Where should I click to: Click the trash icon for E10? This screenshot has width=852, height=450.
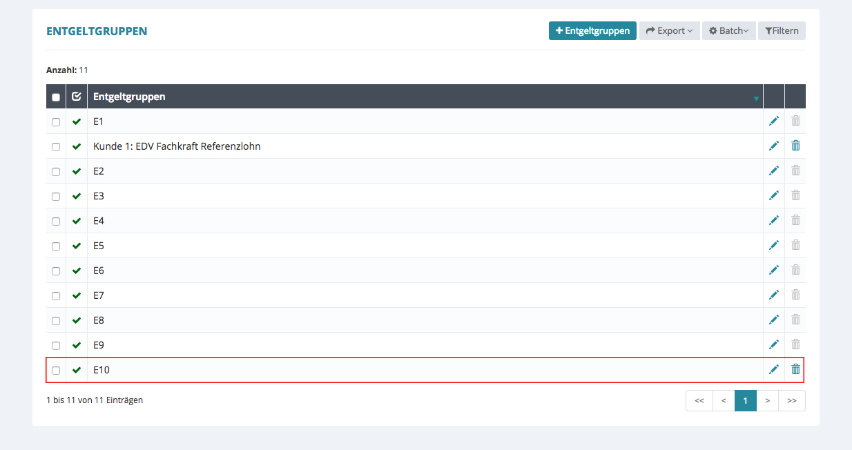pyautogui.click(x=795, y=369)
